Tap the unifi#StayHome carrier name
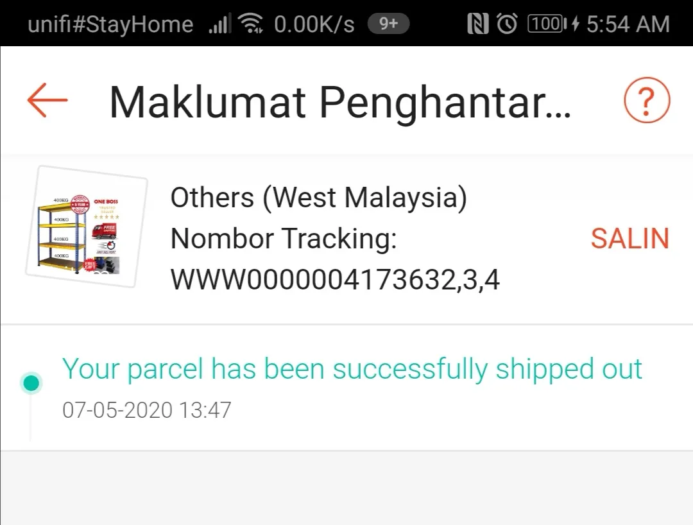This screenshot has width=693, height=525. [110, 24]
